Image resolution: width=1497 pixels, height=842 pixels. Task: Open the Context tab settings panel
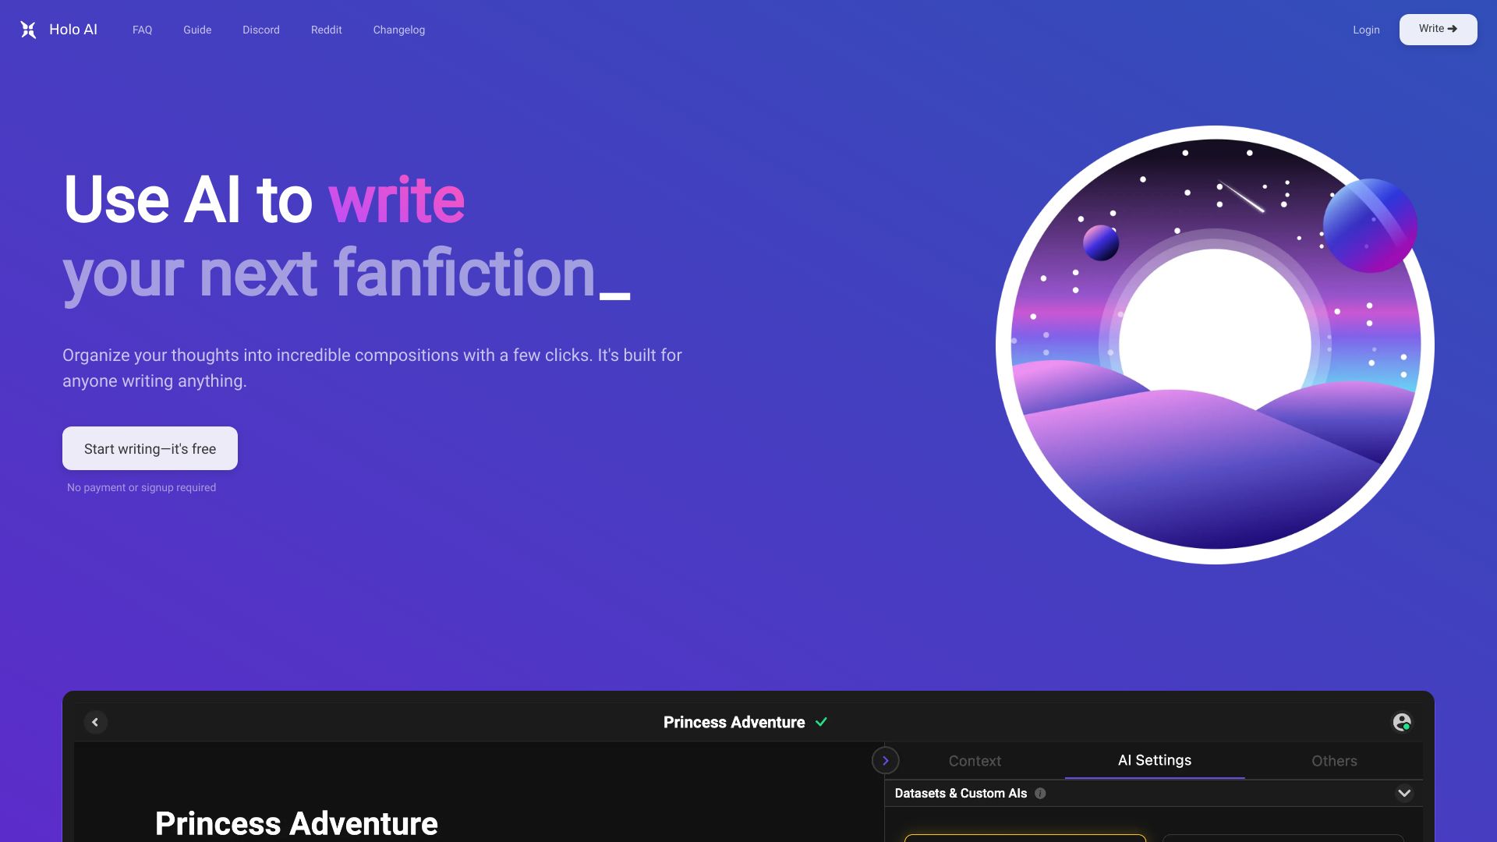[975, 761]
